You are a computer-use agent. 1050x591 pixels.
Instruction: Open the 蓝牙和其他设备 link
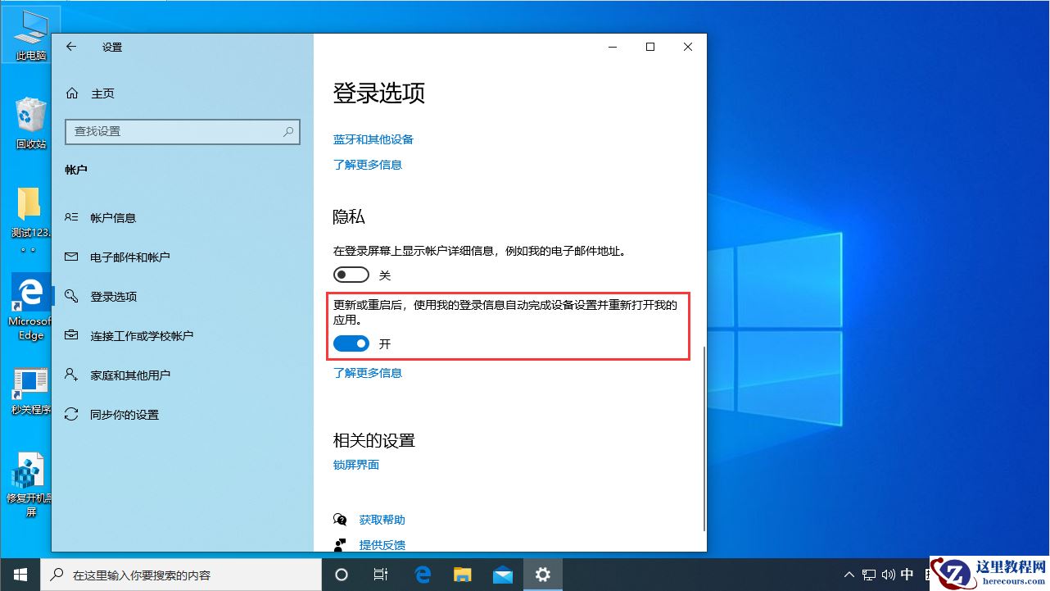coord(373,139)
